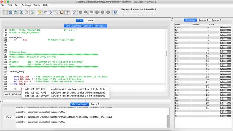Choose 'add $t1,$t2,$t3' autocomplete suggestion
Viewport: 233px width, 131px height.
[65, 89]
